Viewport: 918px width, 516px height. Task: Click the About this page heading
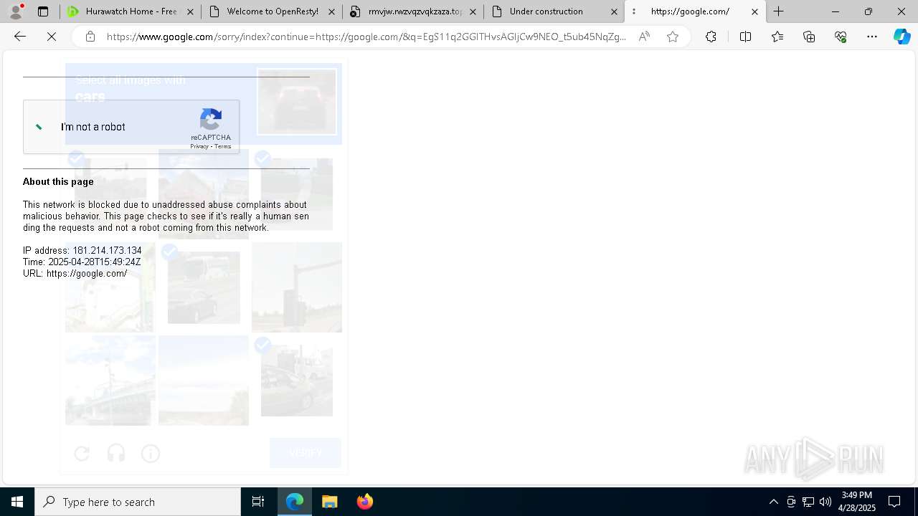click(x=58, y=181)
